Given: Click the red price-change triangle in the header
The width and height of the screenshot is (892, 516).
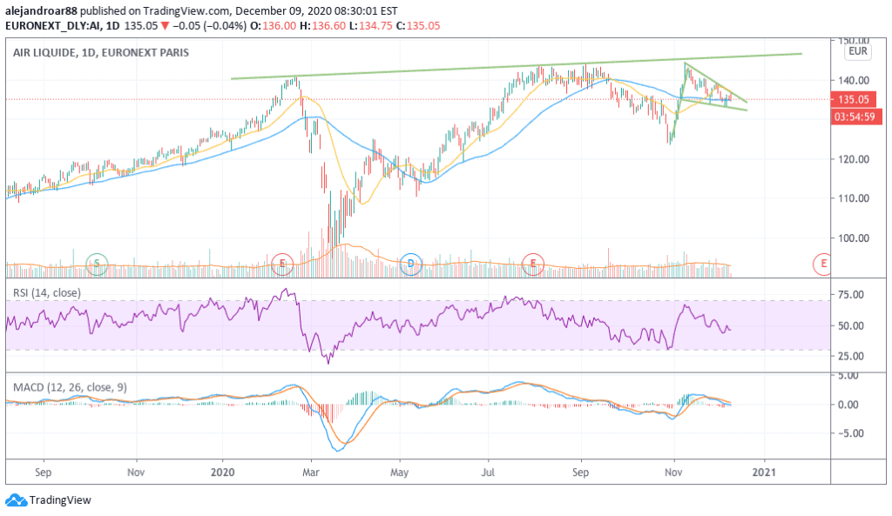Looking at the screenshot, I should 167,26.
